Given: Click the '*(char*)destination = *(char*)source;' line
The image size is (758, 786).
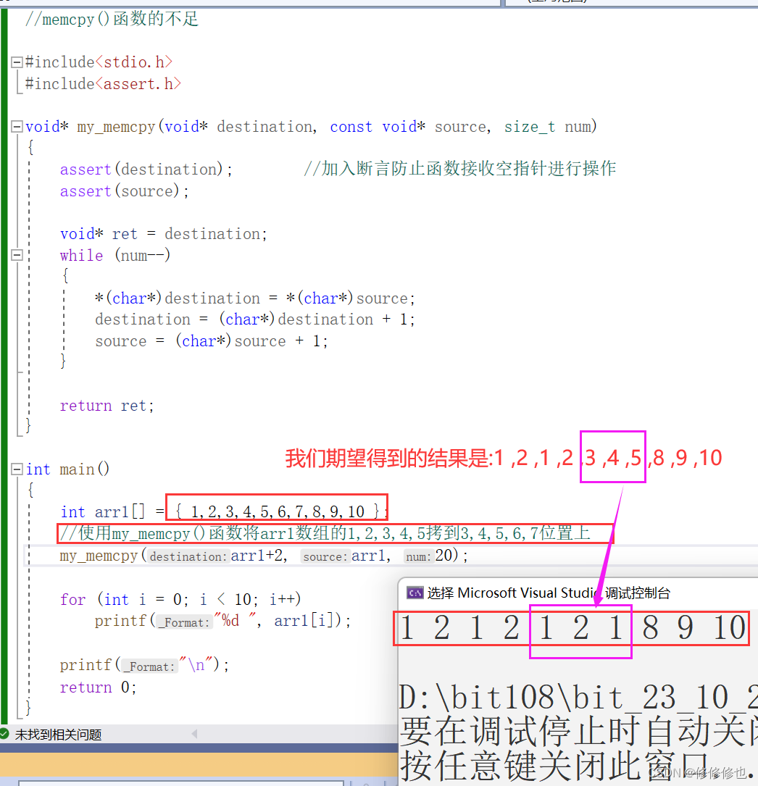Looking at the screenshot, I should point(254,298).
